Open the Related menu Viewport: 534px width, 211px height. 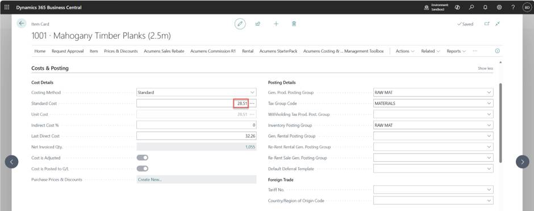431,51
